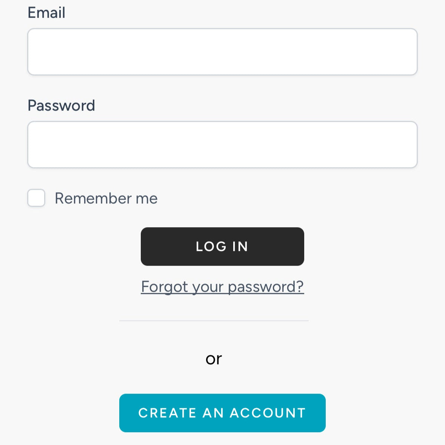Screen dimensions: 445x445
Task: Toggle the square box beside Remember me
Action: 36,198
